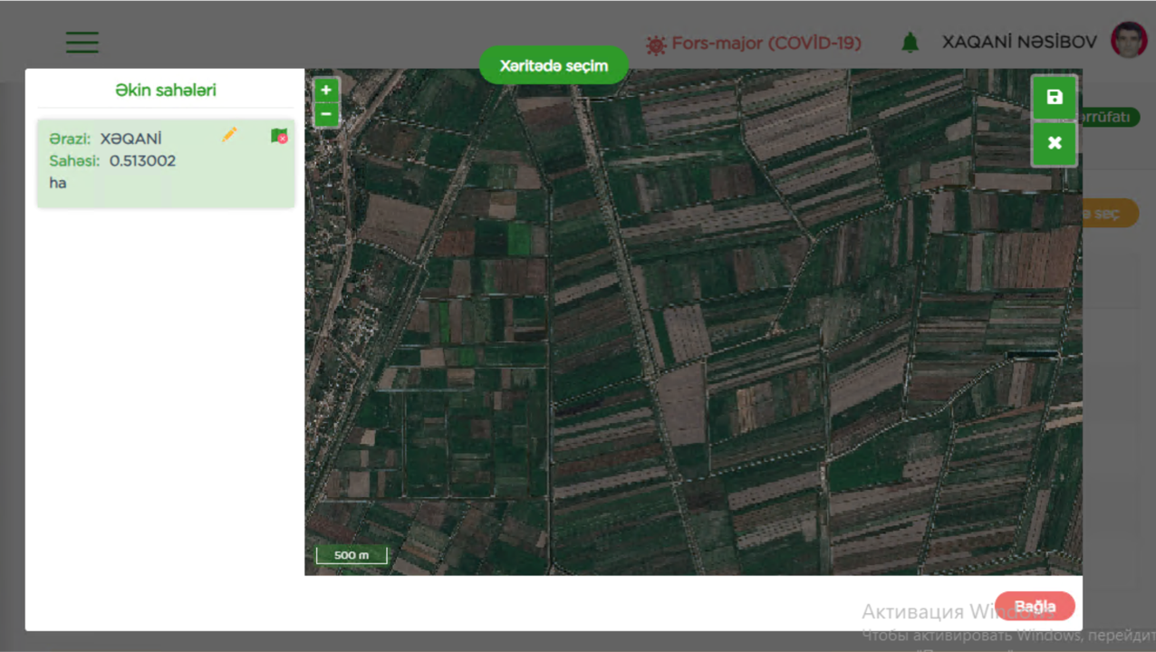This screenshot has height=652, width=1156.
Task: Open the Fors-major (COVİD-19) link
Action: [x=766, y=43]
